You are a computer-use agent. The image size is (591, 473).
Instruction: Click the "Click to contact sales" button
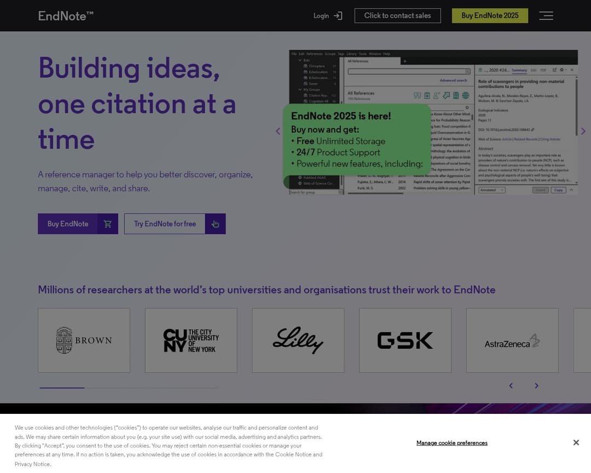click(x=398, y=15)
